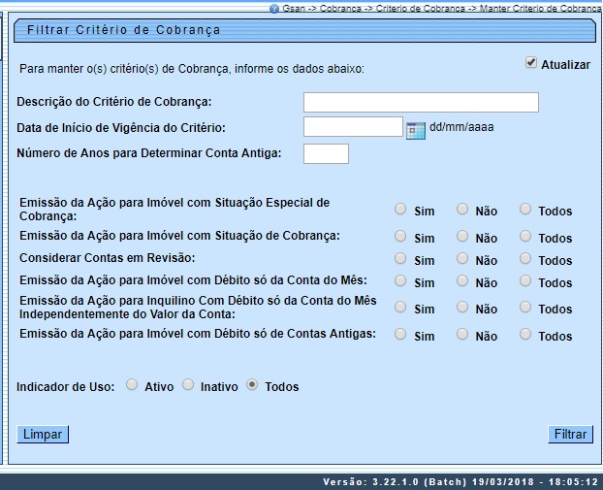
Task: Click the Filtrar button
Action: coord(569,435)
